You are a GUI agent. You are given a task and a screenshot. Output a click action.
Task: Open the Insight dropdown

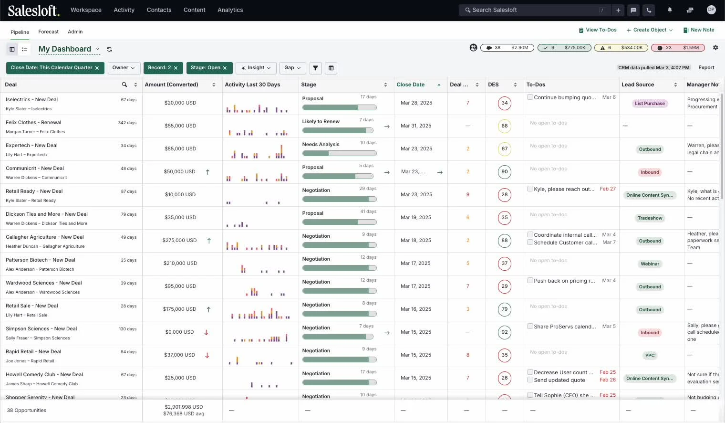coord(256,68)
